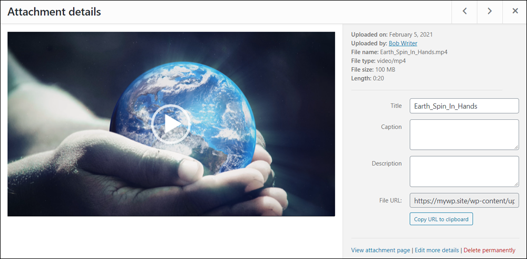Open Edit more details link
The image size is (527, 259).
[436, 250]
